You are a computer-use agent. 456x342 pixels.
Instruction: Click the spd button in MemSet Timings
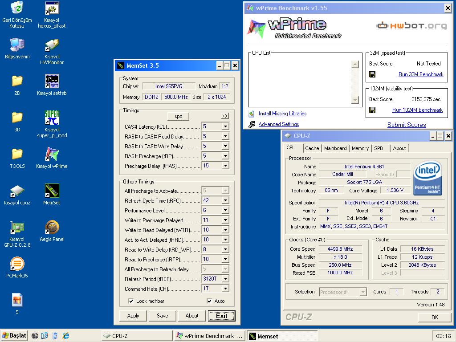pos(178,116)
